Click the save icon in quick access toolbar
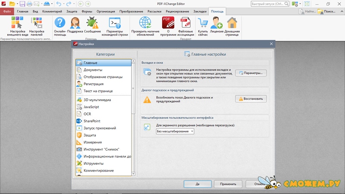The image size is (345, 194). coord(22,4)
